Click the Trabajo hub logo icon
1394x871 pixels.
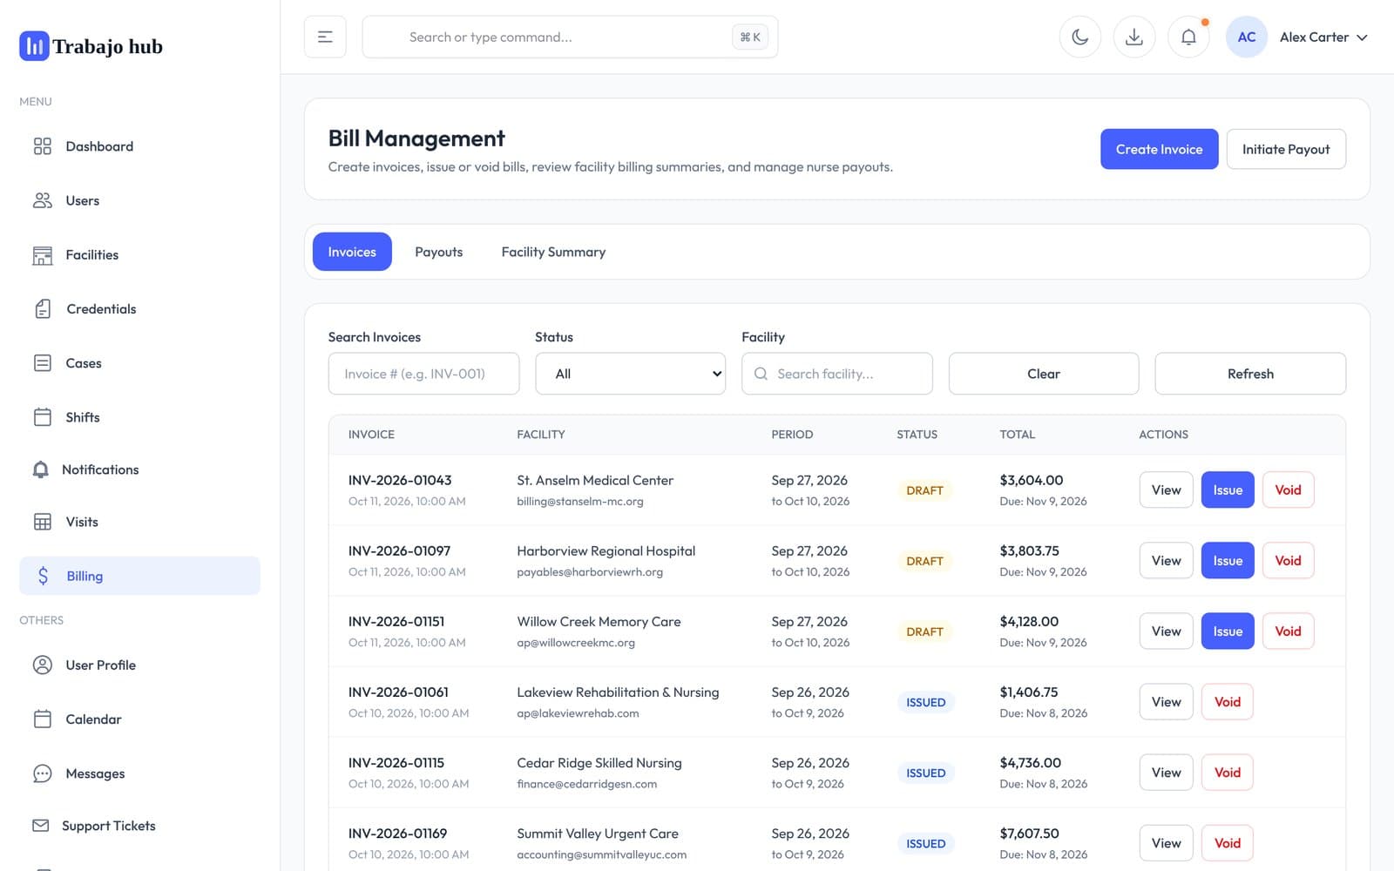point(34,46)
